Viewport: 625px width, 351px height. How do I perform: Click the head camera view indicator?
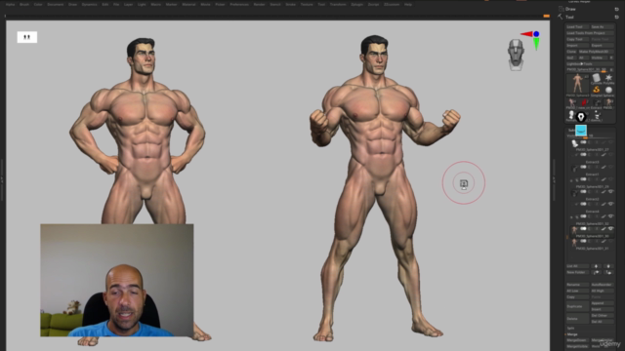point(516,55)
